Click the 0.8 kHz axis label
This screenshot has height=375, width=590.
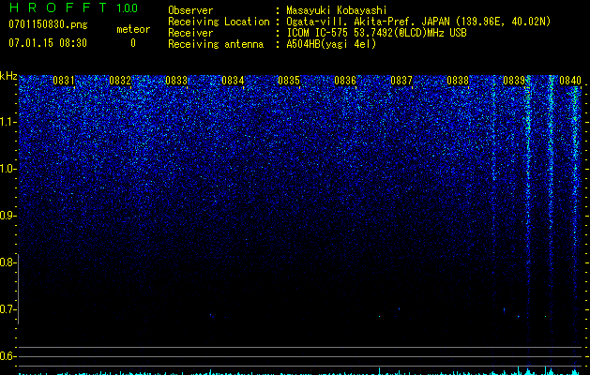[x=8, y=262]
